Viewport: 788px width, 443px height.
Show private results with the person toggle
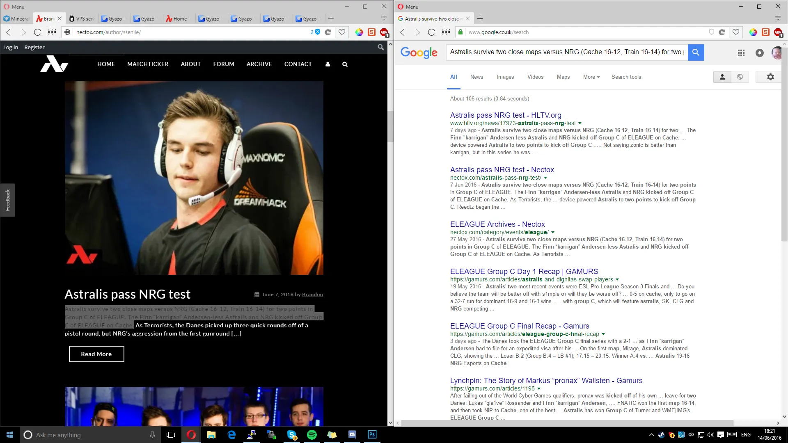point(722,77)
